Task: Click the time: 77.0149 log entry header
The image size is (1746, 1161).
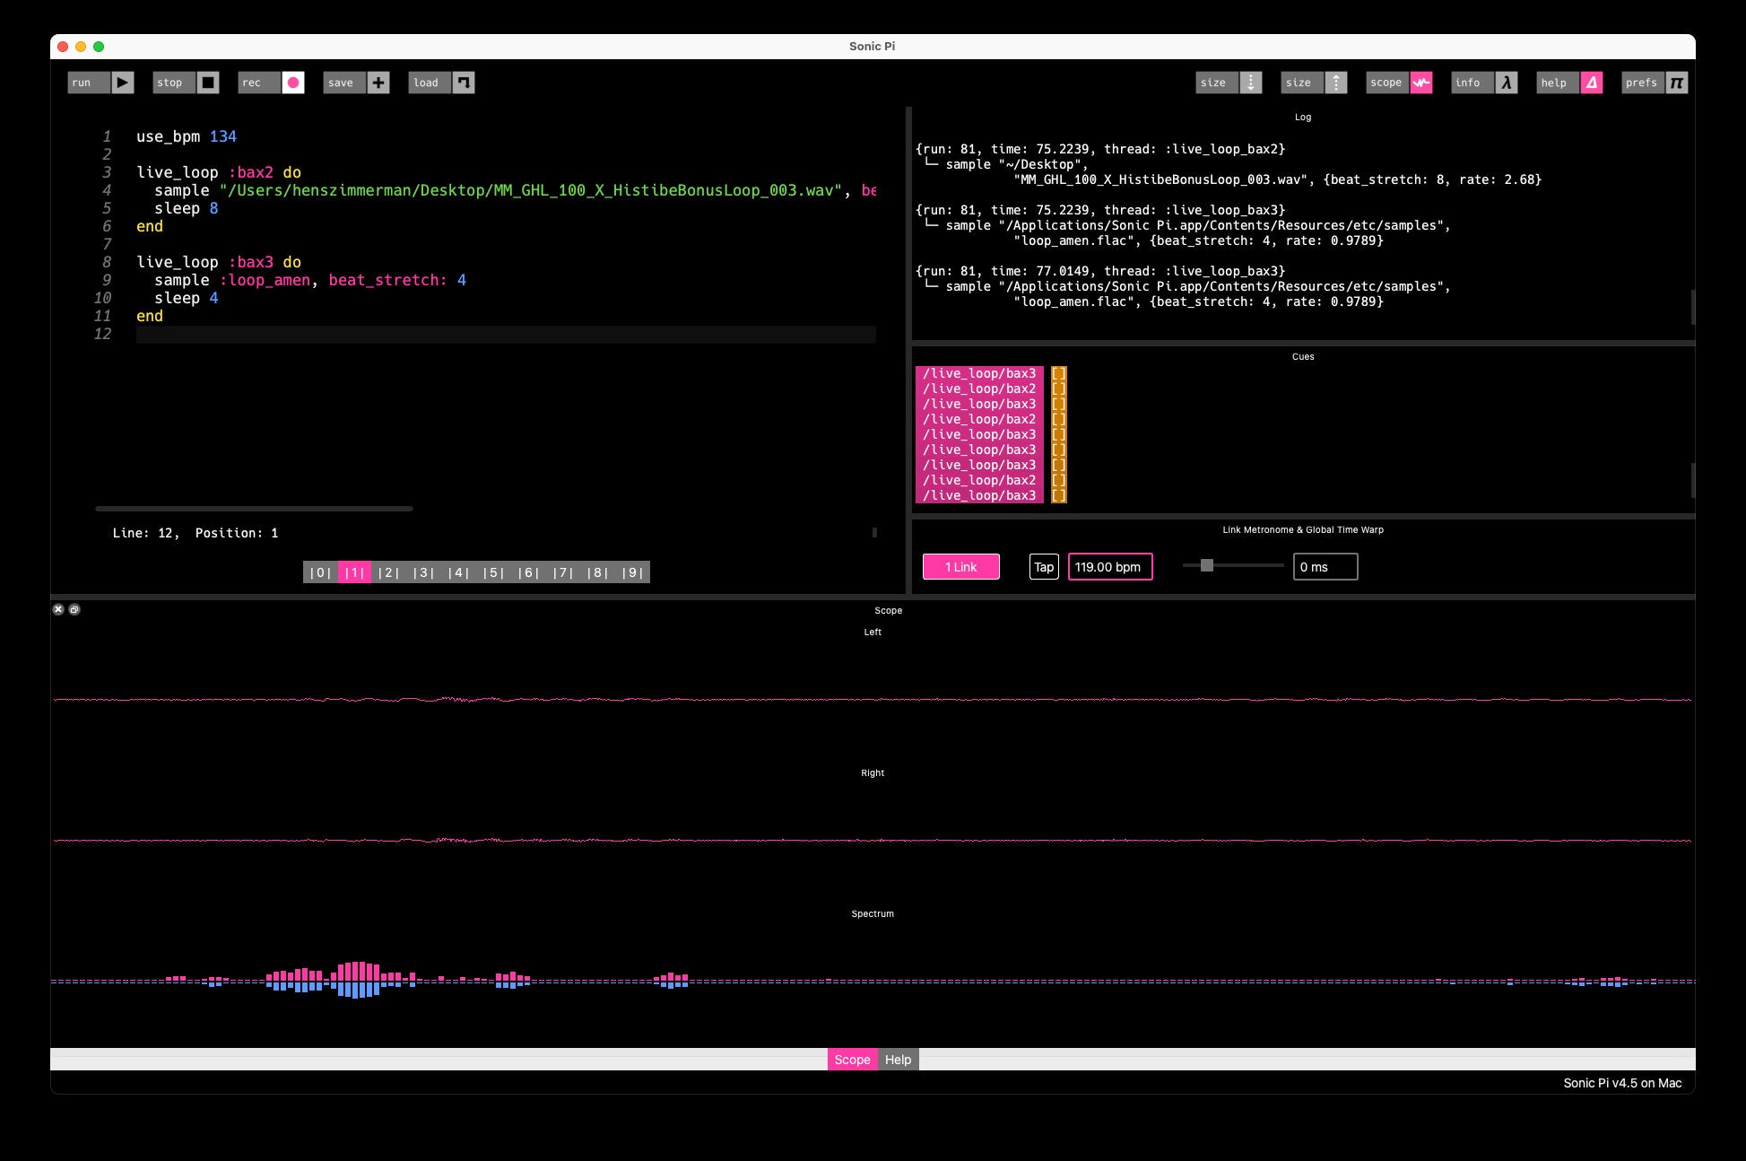Action: point(1100,271)
